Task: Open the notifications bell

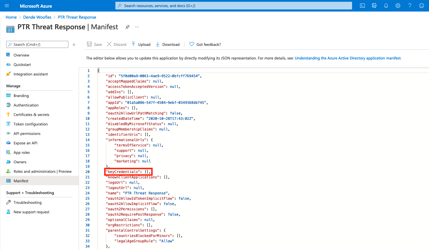Action: click(386, 6)
